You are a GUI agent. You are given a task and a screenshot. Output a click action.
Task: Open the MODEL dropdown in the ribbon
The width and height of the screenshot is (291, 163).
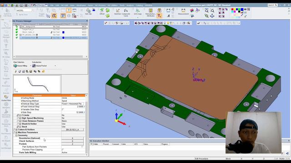point(33,10)
